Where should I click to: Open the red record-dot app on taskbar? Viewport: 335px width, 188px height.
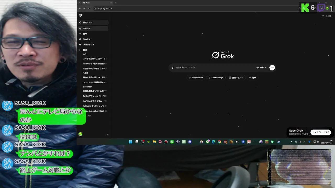166,142
